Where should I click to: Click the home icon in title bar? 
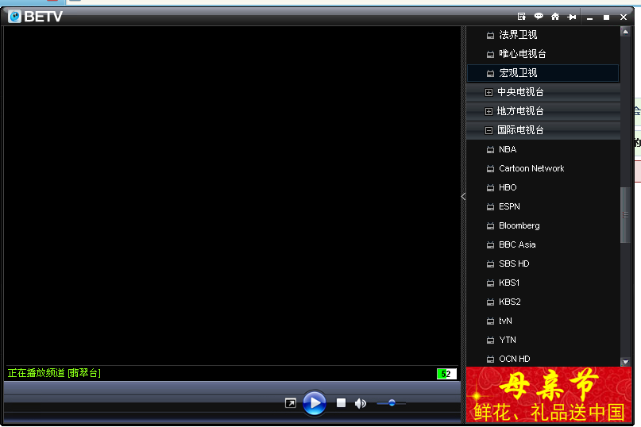click(x=555, y=17)
